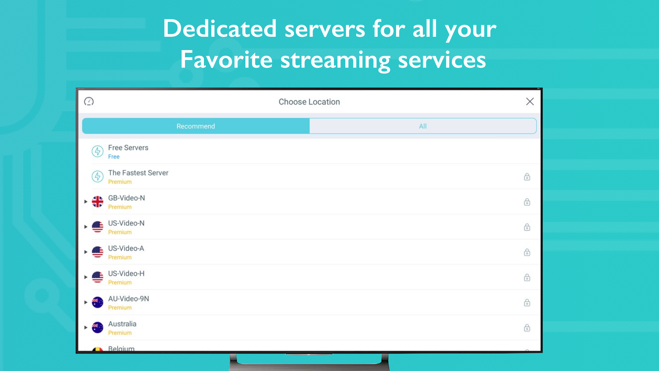Viewport: 659px width, 371px height.
Task: Click the Free Servers lightning icon
Action: (97, 151)
